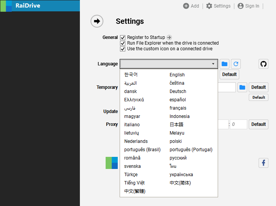The image size is (276, 206).
Task: Open the Facebook icon link
Action: [264, 163]
